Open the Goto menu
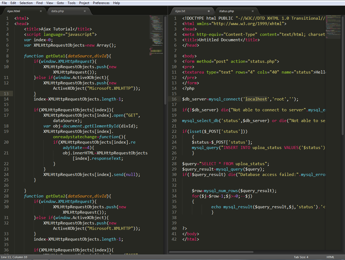Viewport: 345px width, 260px height. pyautogui.click(x=60, y=3)
